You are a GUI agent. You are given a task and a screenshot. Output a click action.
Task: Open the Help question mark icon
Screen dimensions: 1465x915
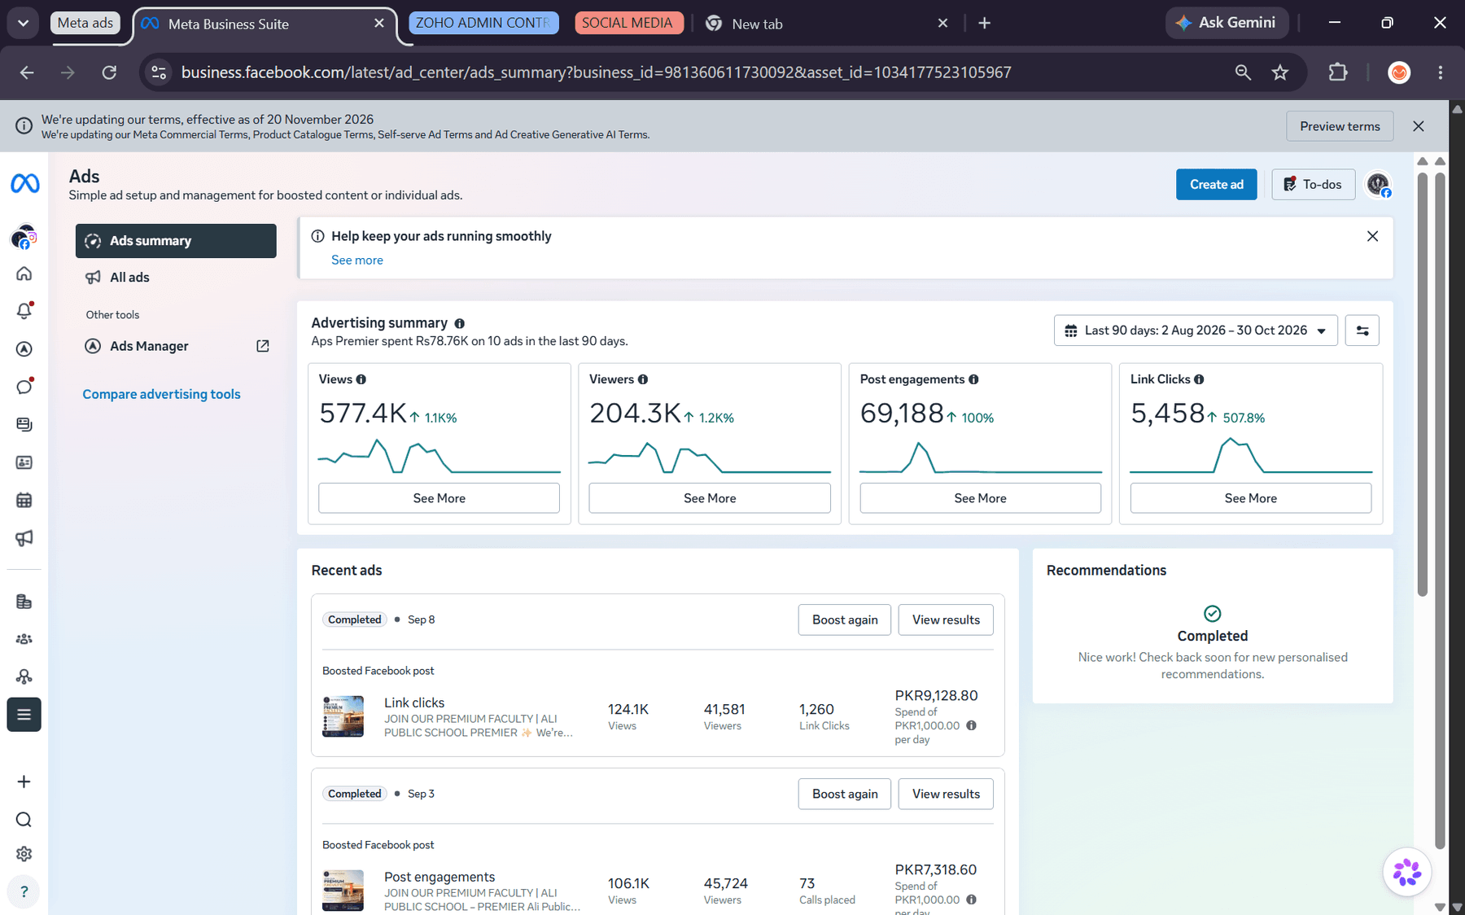click(x=24, y=891)
